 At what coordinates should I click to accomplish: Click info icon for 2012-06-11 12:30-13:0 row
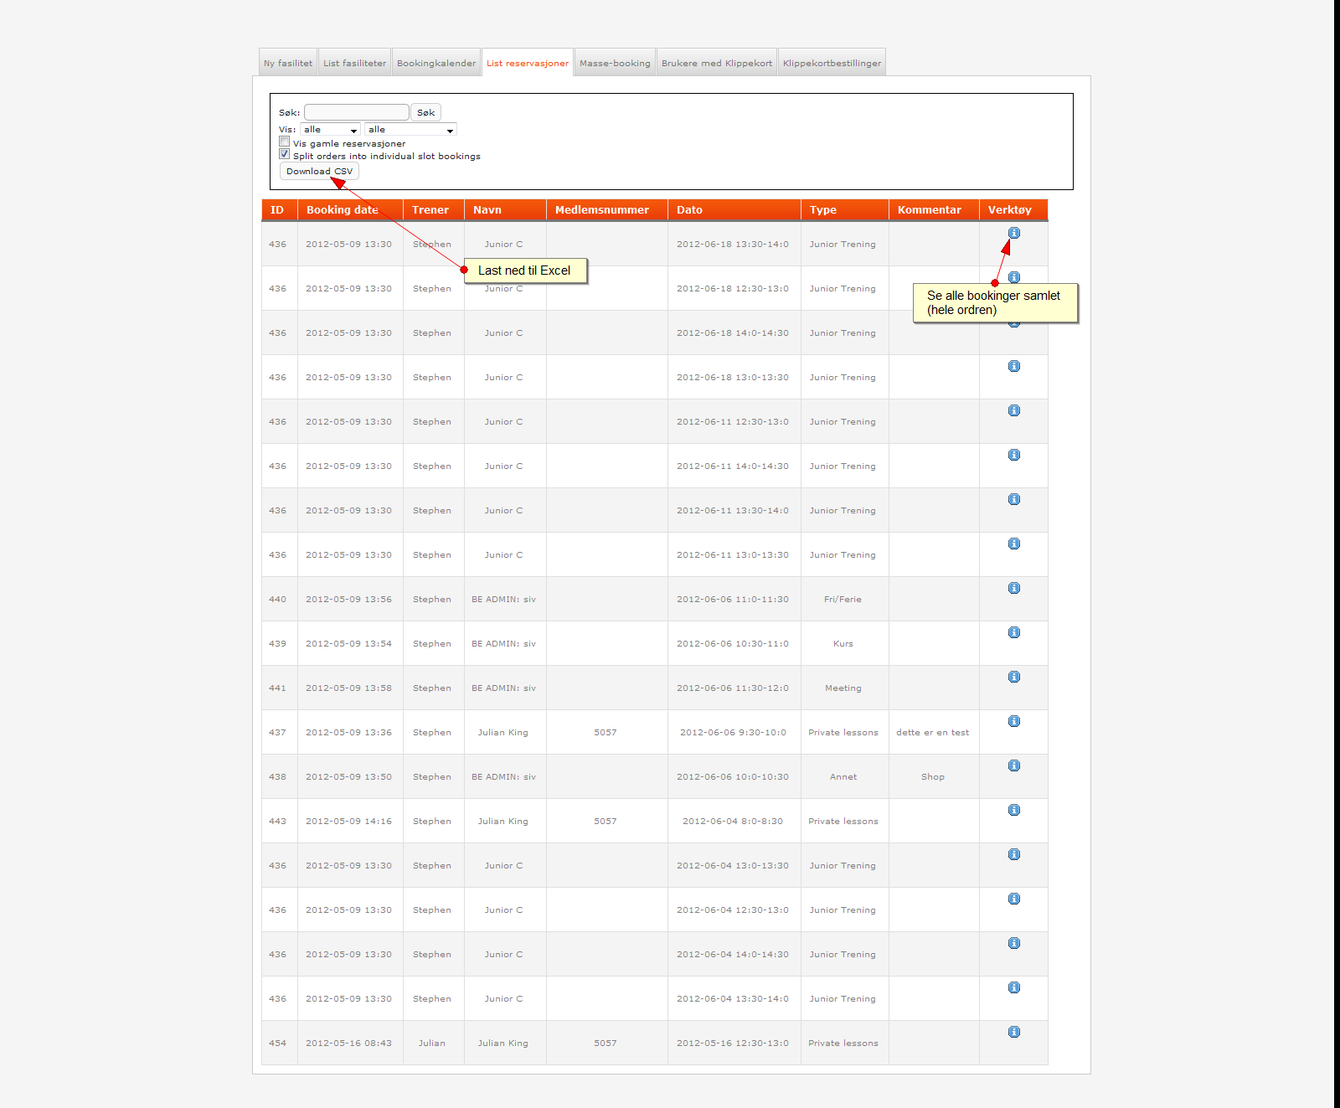click(x=1014, y=410)
